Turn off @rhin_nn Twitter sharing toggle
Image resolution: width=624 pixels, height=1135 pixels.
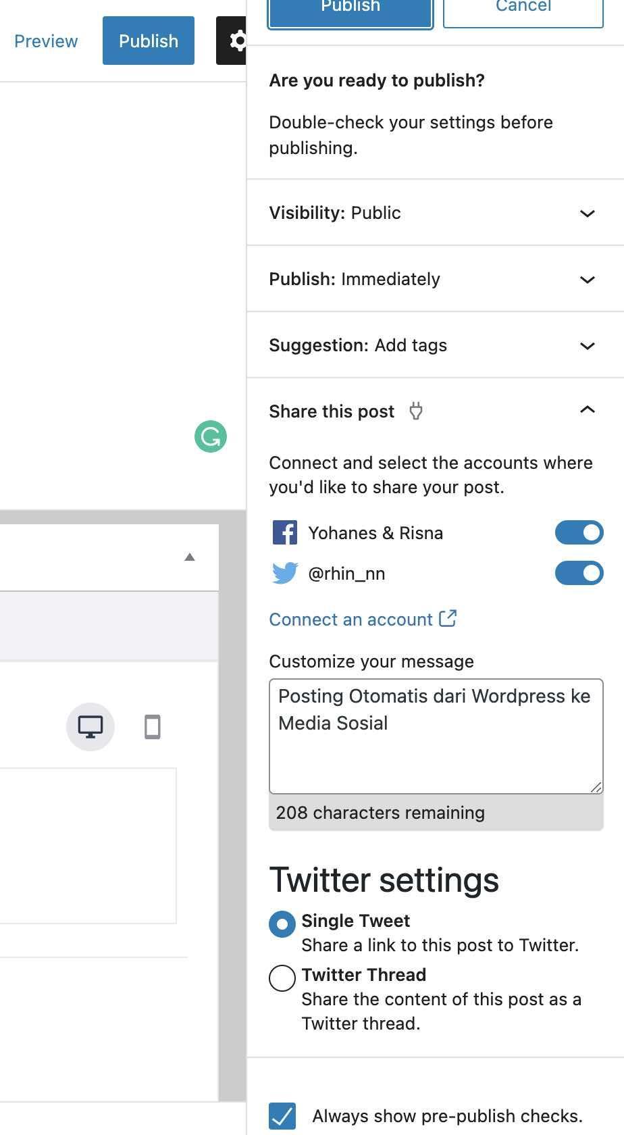(x=579, y=573)
